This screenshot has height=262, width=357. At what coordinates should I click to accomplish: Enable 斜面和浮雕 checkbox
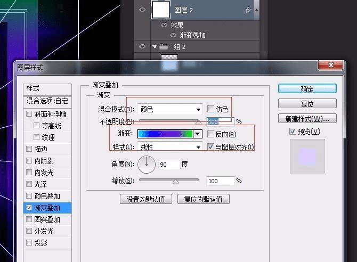click(x=29, y=113)
